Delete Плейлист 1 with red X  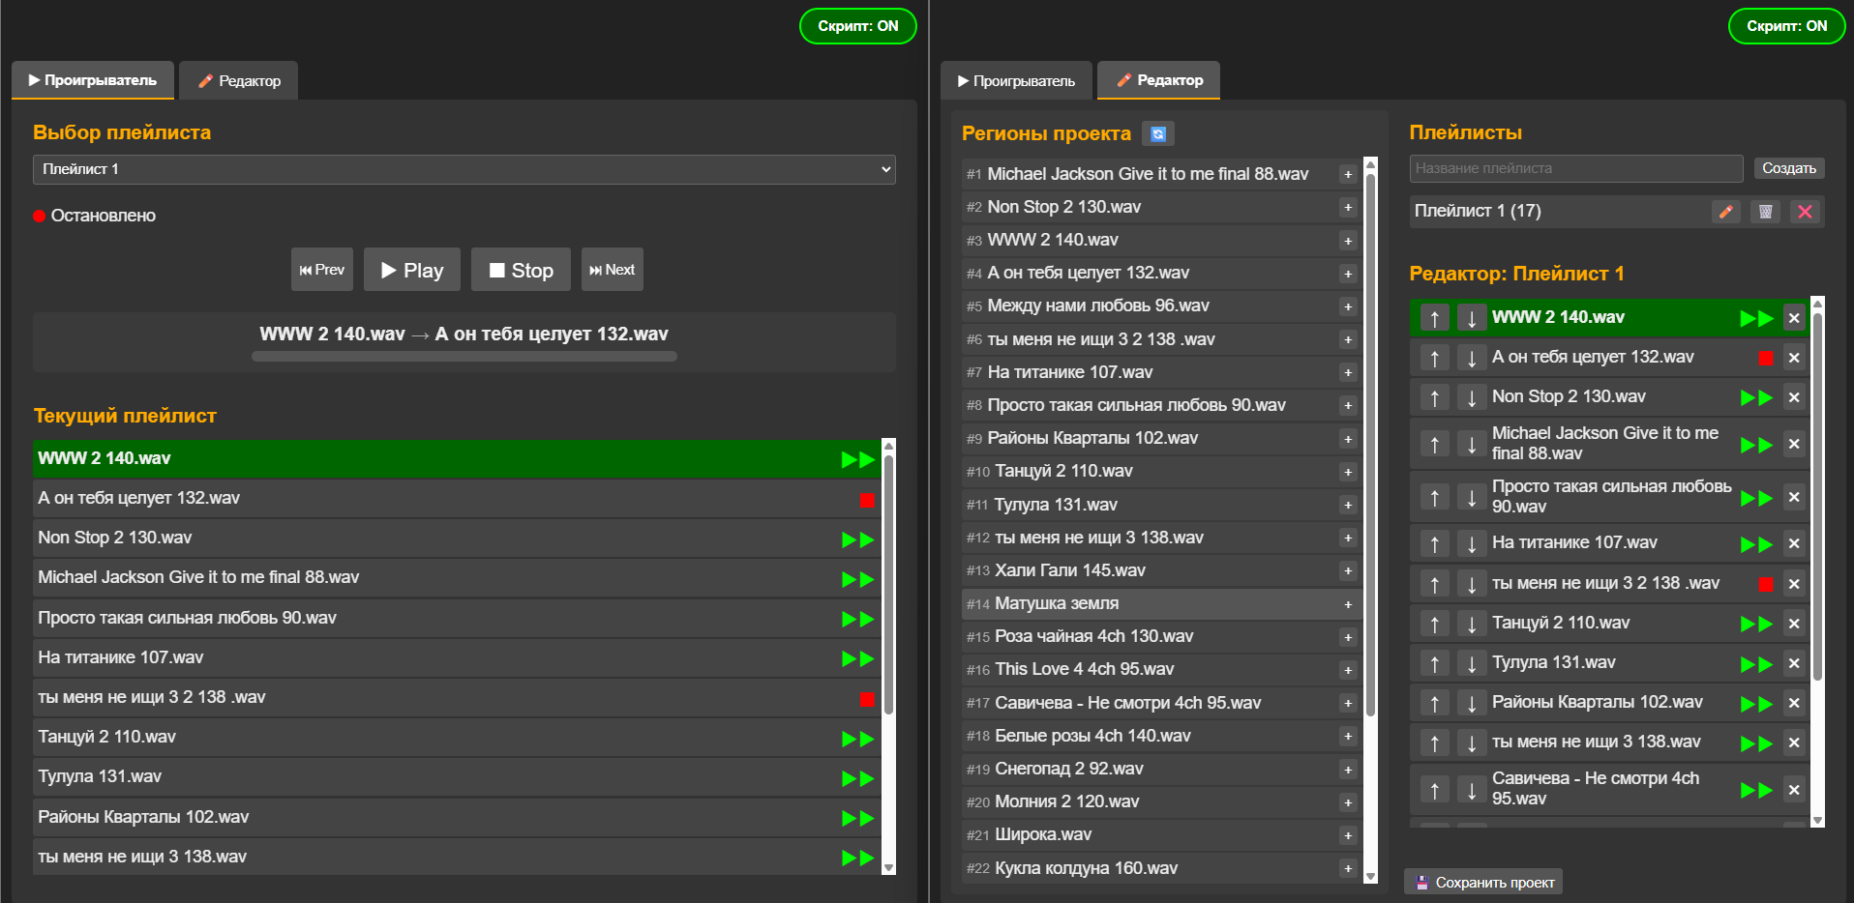1805,212
